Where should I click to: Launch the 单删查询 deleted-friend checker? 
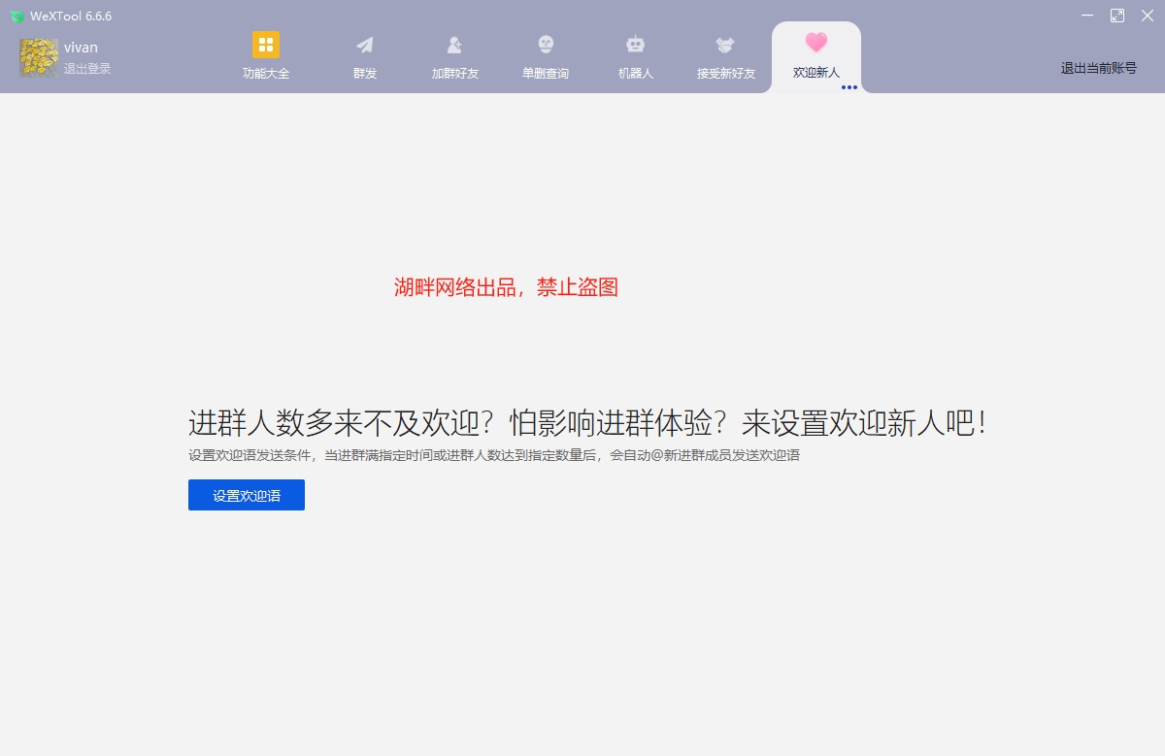click(545, 55)
